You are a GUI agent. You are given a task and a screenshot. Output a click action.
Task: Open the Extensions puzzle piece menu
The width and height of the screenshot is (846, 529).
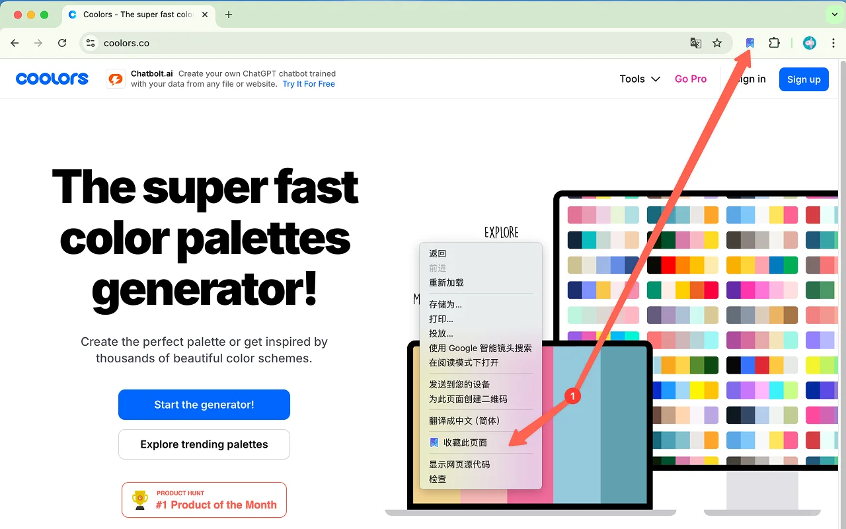tap(774, 43)
